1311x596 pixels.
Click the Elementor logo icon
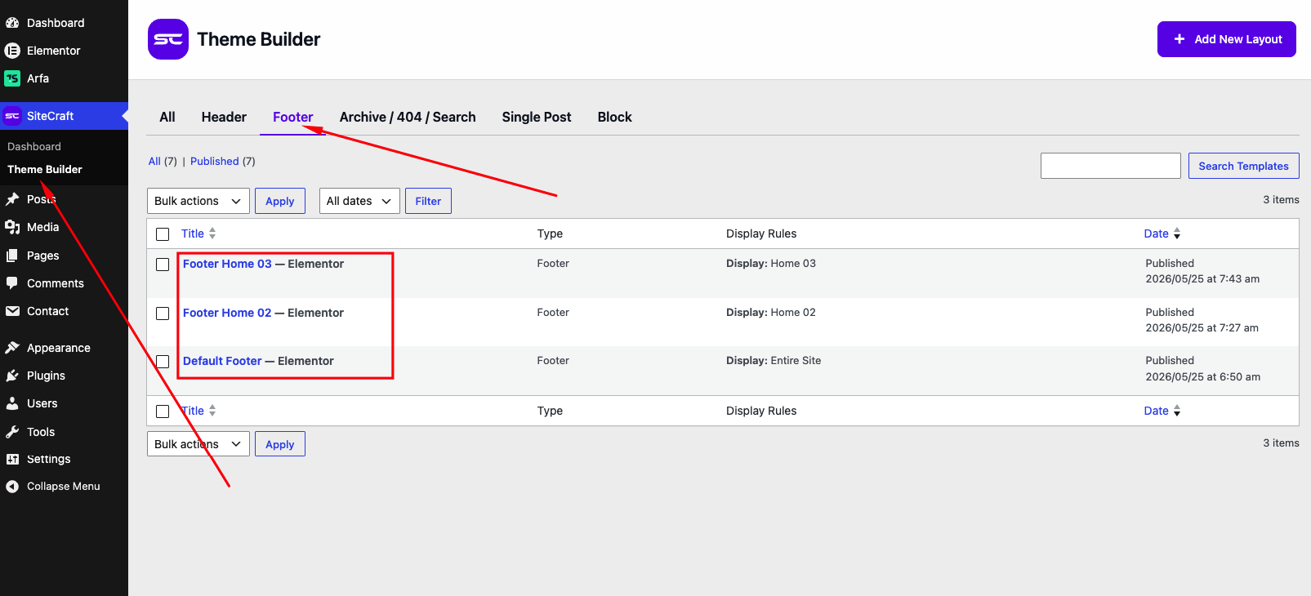12,51
